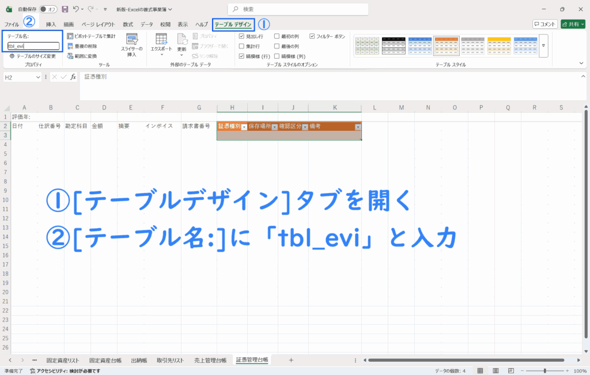Toggle the filter button (フィルター ボタン) checkbox
Image resolution: width=590 pixels, height=375 pixels.
pos(312,36)
